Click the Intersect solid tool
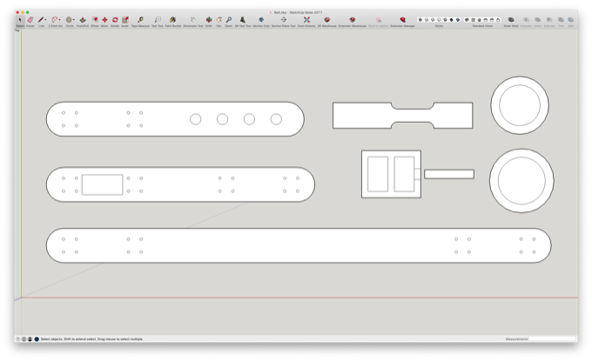592x361 pixels. tap(526, 22)
